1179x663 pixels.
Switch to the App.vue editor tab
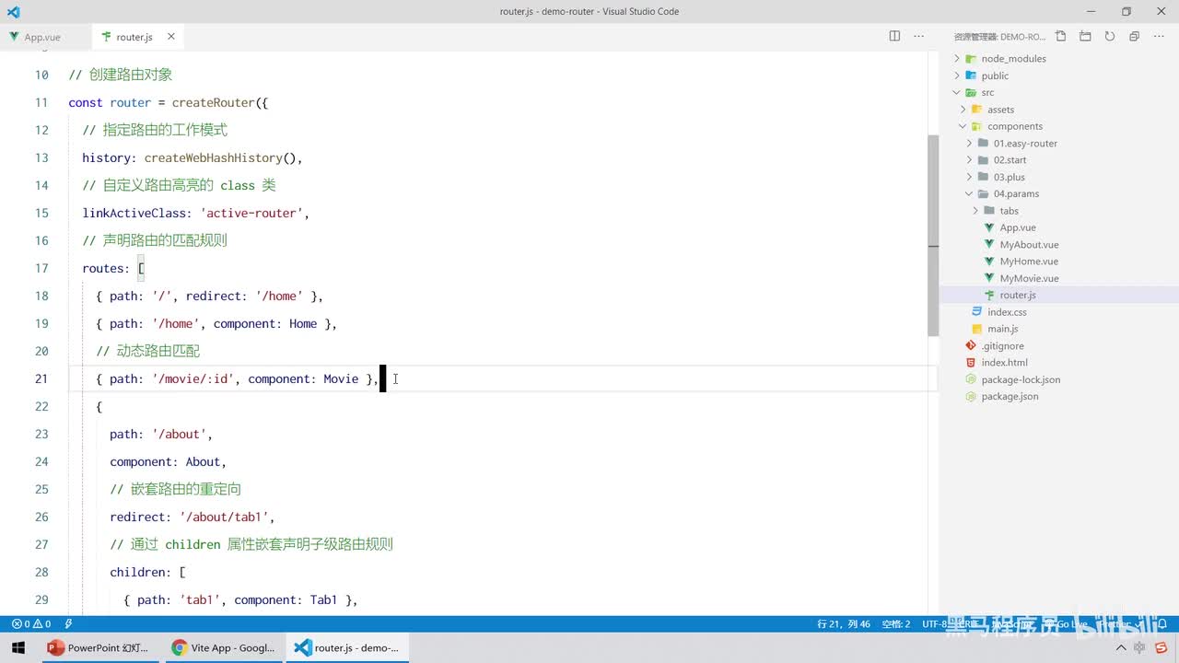tap(42, 37)
